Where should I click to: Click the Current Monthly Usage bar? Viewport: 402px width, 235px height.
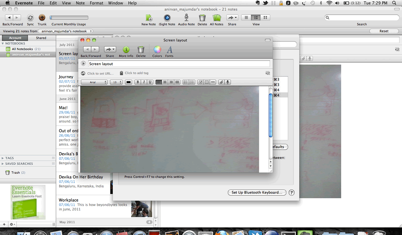click(x=69, y=18)
